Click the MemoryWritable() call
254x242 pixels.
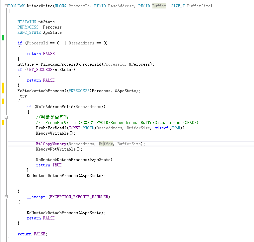(55, 133)
